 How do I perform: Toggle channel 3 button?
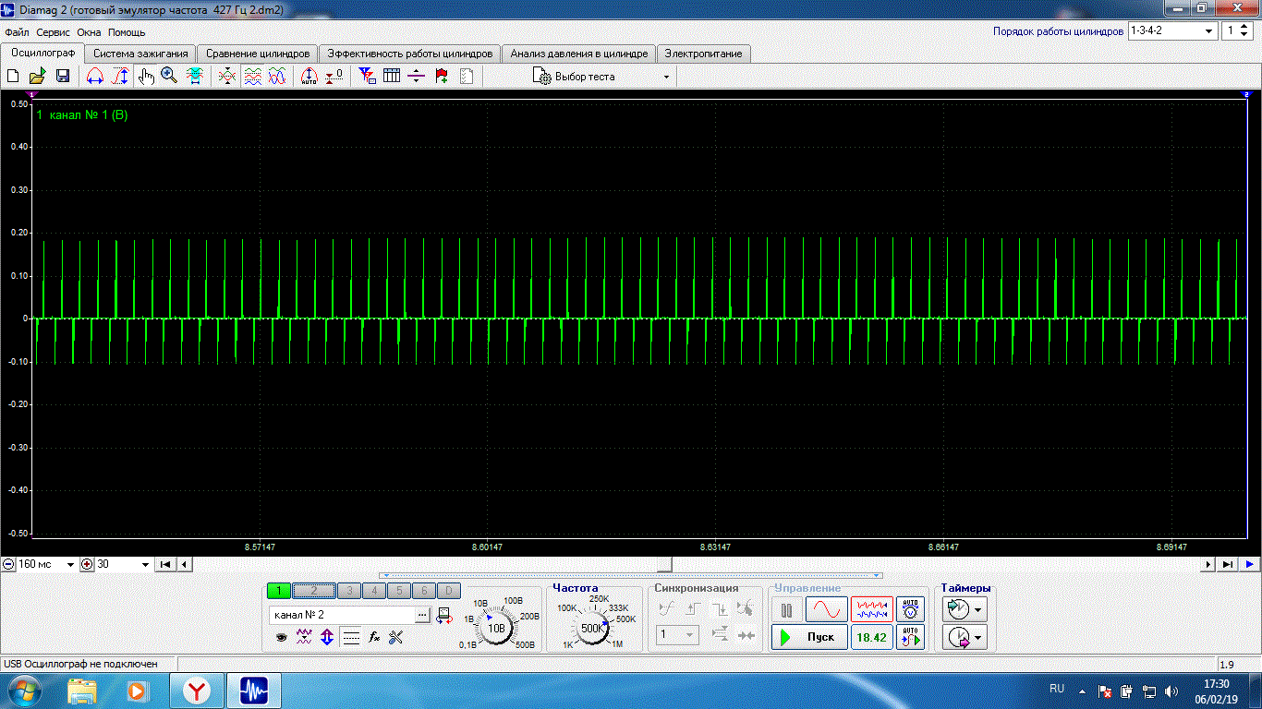[x=349, y=591]
